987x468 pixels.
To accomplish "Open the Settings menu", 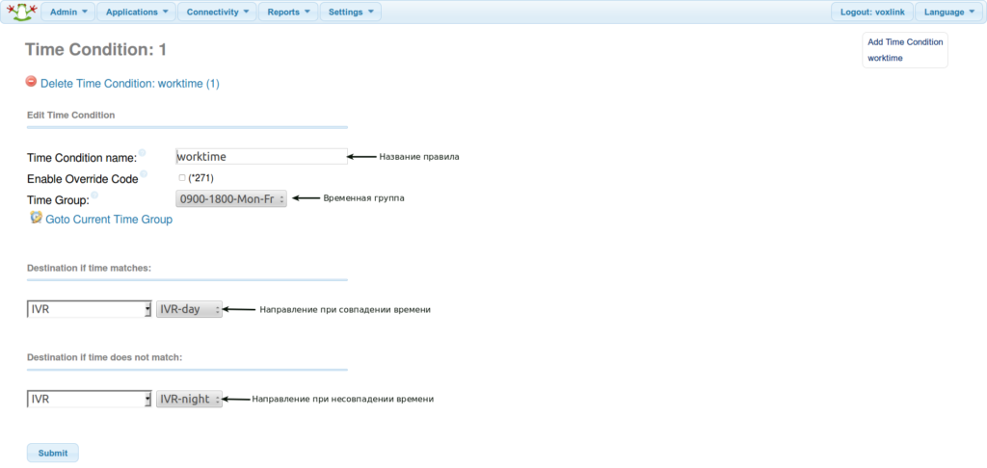I will click(351, 12).
